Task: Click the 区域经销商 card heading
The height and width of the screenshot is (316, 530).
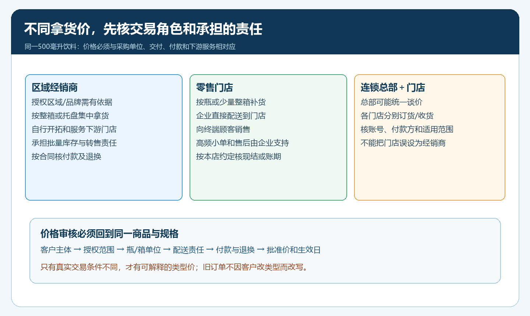Action: tap(54, 87)
